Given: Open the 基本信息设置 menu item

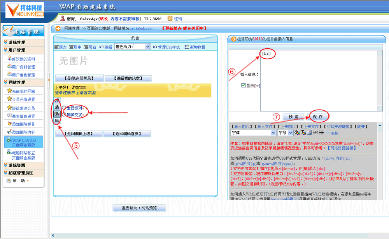Looking at the screenshot, I should click(x=24, y=116).
